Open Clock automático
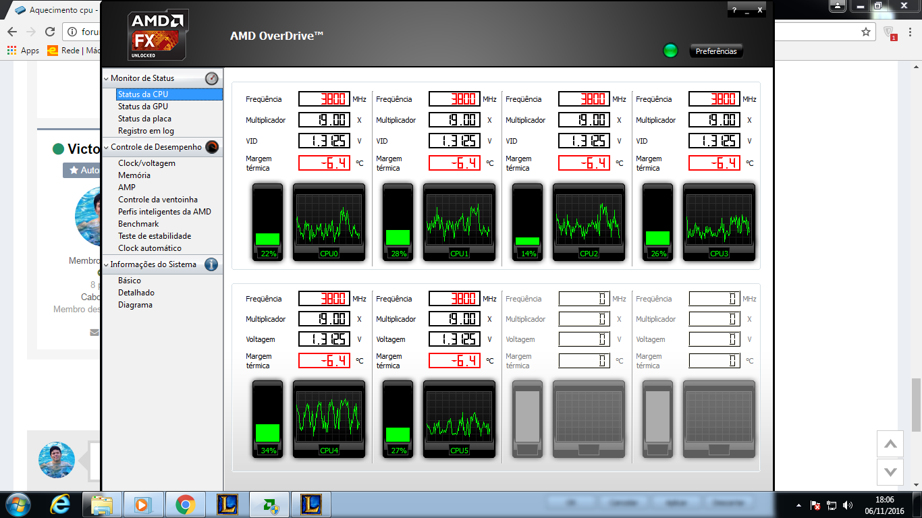922x518 pixels. click(x=150, y=248)
